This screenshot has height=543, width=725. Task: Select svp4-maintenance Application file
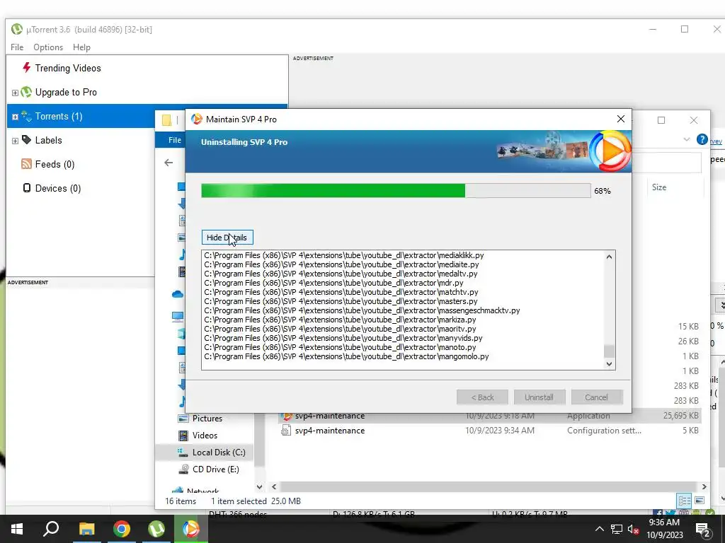(x=490, y=416)
